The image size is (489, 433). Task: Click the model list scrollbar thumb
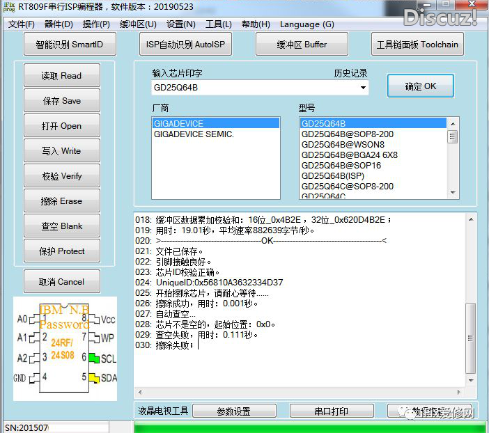click(453, 137)
